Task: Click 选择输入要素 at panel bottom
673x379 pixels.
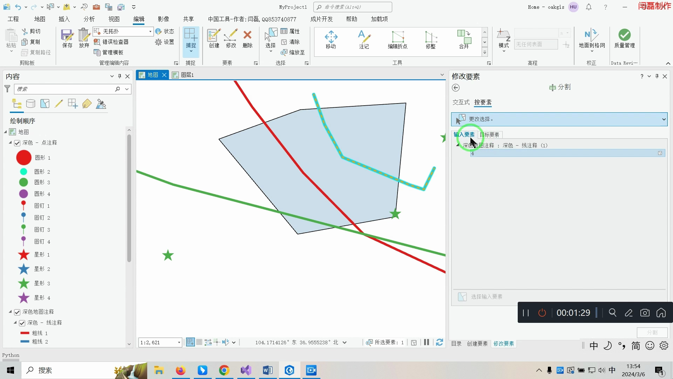Action: 488,297
